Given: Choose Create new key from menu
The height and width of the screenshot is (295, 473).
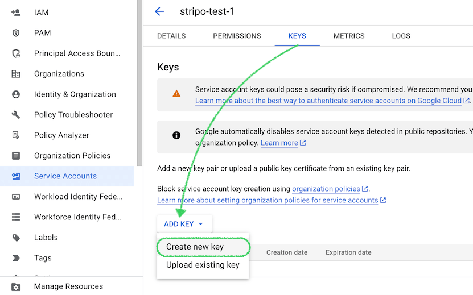Looking at the screenshot, I should (x=195, y=247).
